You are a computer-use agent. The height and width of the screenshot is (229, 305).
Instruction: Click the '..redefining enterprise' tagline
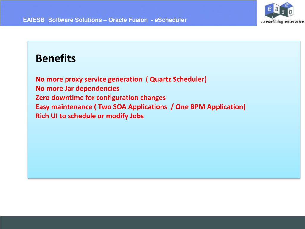pyautogui.click(x=282, y=21)
